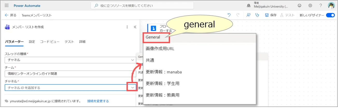
Task: Open the app launcher waffle icon
Action: tap(6, 5)
